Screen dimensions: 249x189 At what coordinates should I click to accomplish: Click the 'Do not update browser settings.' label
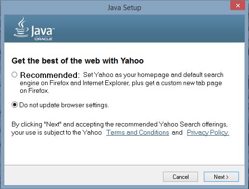point(64,105)
